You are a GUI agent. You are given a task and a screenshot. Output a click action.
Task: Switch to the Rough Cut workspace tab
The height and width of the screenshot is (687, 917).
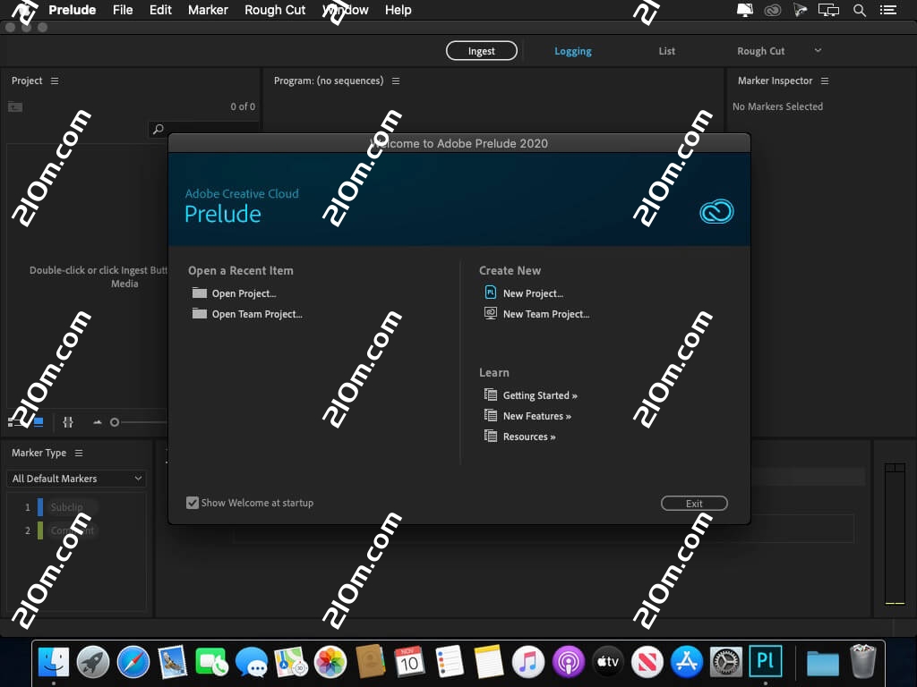760,51
